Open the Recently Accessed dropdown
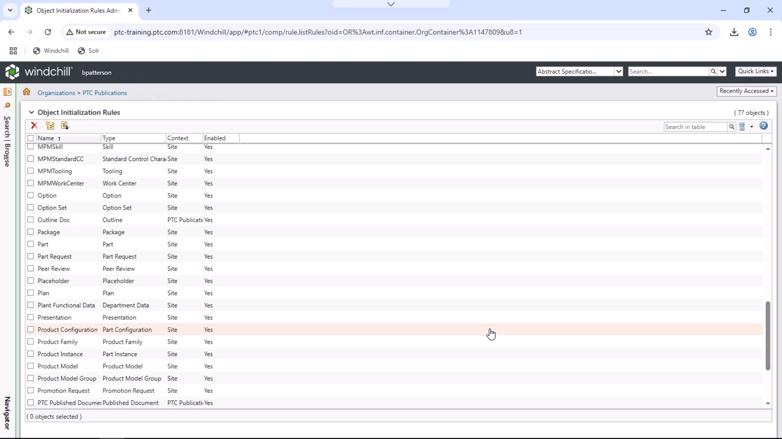Screen dimensions: 782x439 [x=746, y=91]
